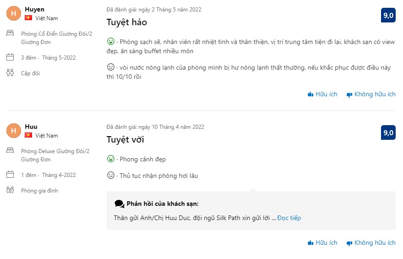The image size is (403, 259).
Task: Click the bed icon for Phòng Deluxe
Action: 10,150
